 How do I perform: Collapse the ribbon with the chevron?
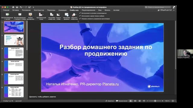pos(174,10)
